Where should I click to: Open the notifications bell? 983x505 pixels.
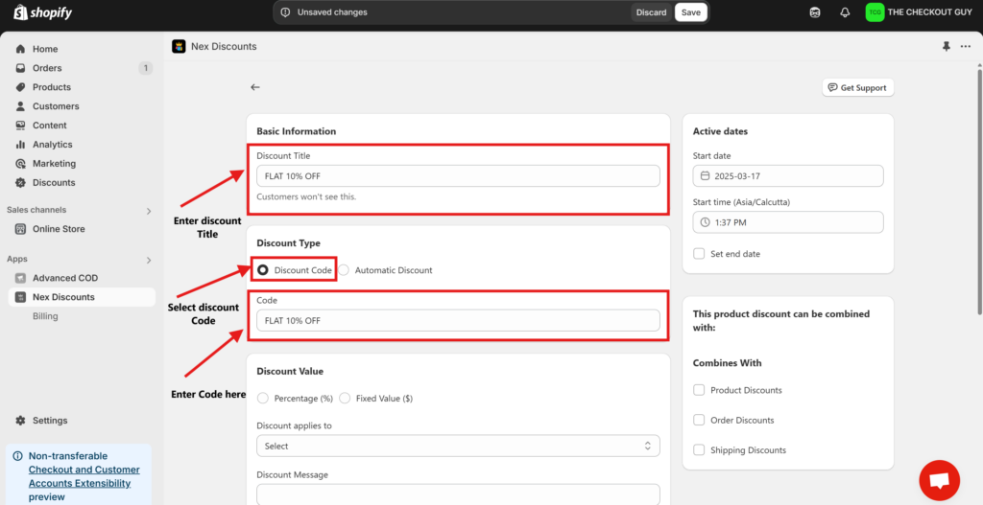pos(845,12)
